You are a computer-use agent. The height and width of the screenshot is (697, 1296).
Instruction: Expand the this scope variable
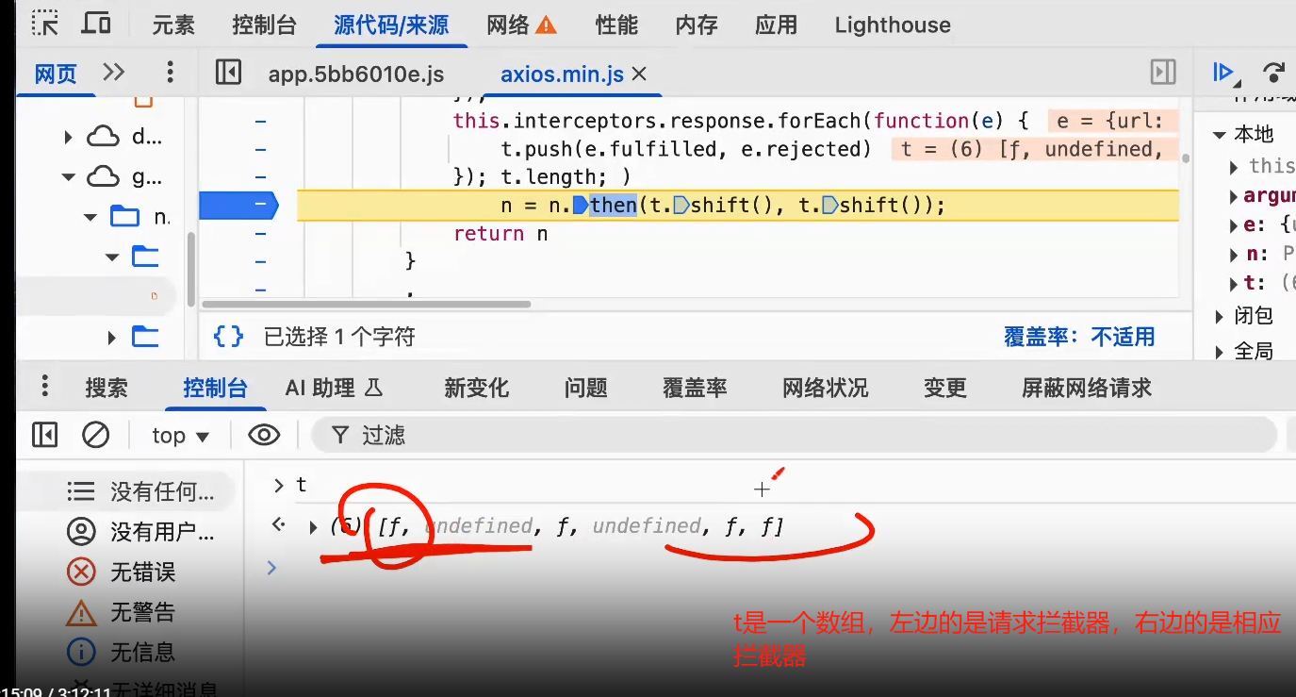(1235, 167)
